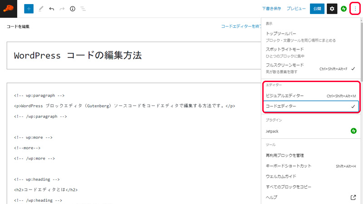Image resolution: width=363 pixels, height=204 pixels.
Task: Open content structure info icon
Action: (73, 9)
